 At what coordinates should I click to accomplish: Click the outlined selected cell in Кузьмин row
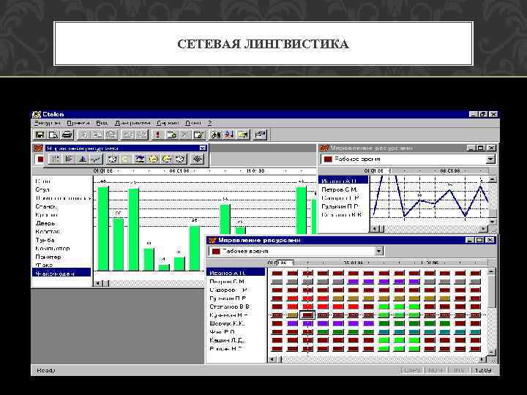[307, 315]
